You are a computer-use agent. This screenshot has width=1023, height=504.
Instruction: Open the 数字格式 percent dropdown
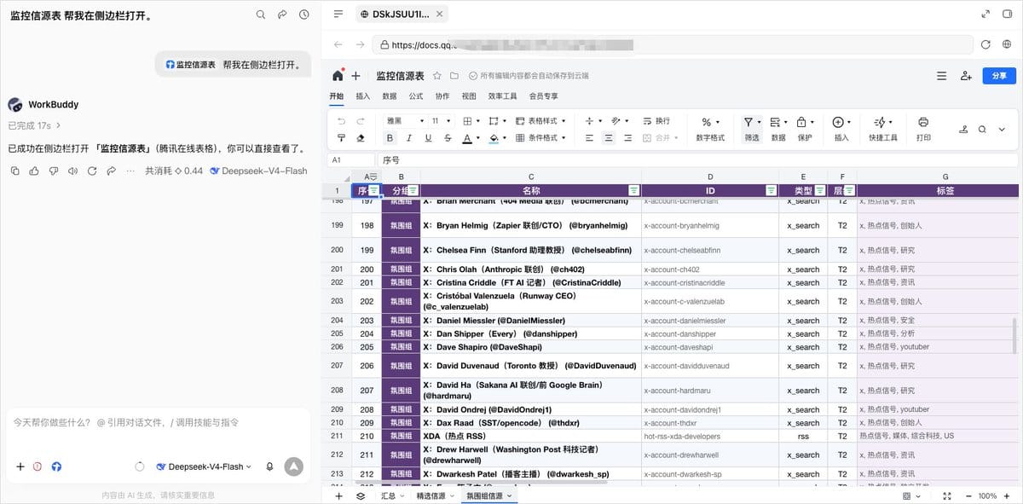(x=710, y=129)
